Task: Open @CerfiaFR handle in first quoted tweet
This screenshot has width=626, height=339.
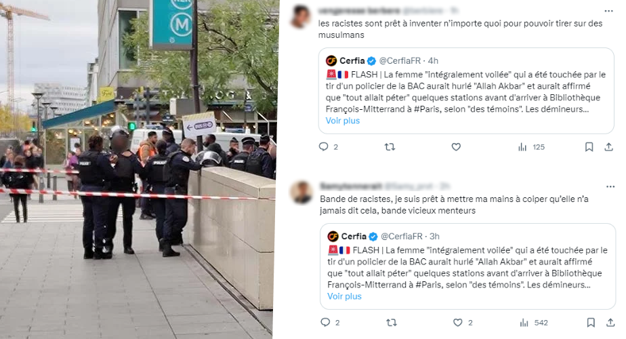Action: [x=400, y=61]
